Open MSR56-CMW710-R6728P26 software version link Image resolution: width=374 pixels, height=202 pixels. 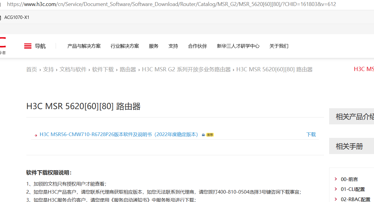pos(120,135)
